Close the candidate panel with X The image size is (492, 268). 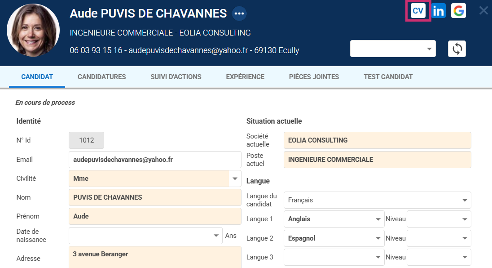pyautogui.click(x=483, y=10)
